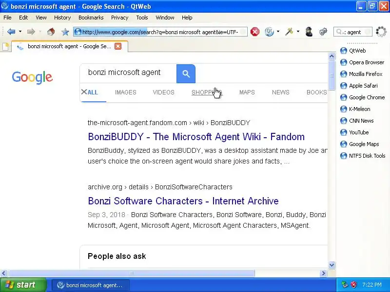Open Bonzi Software Characters Internet Archive result

[183, 201]
